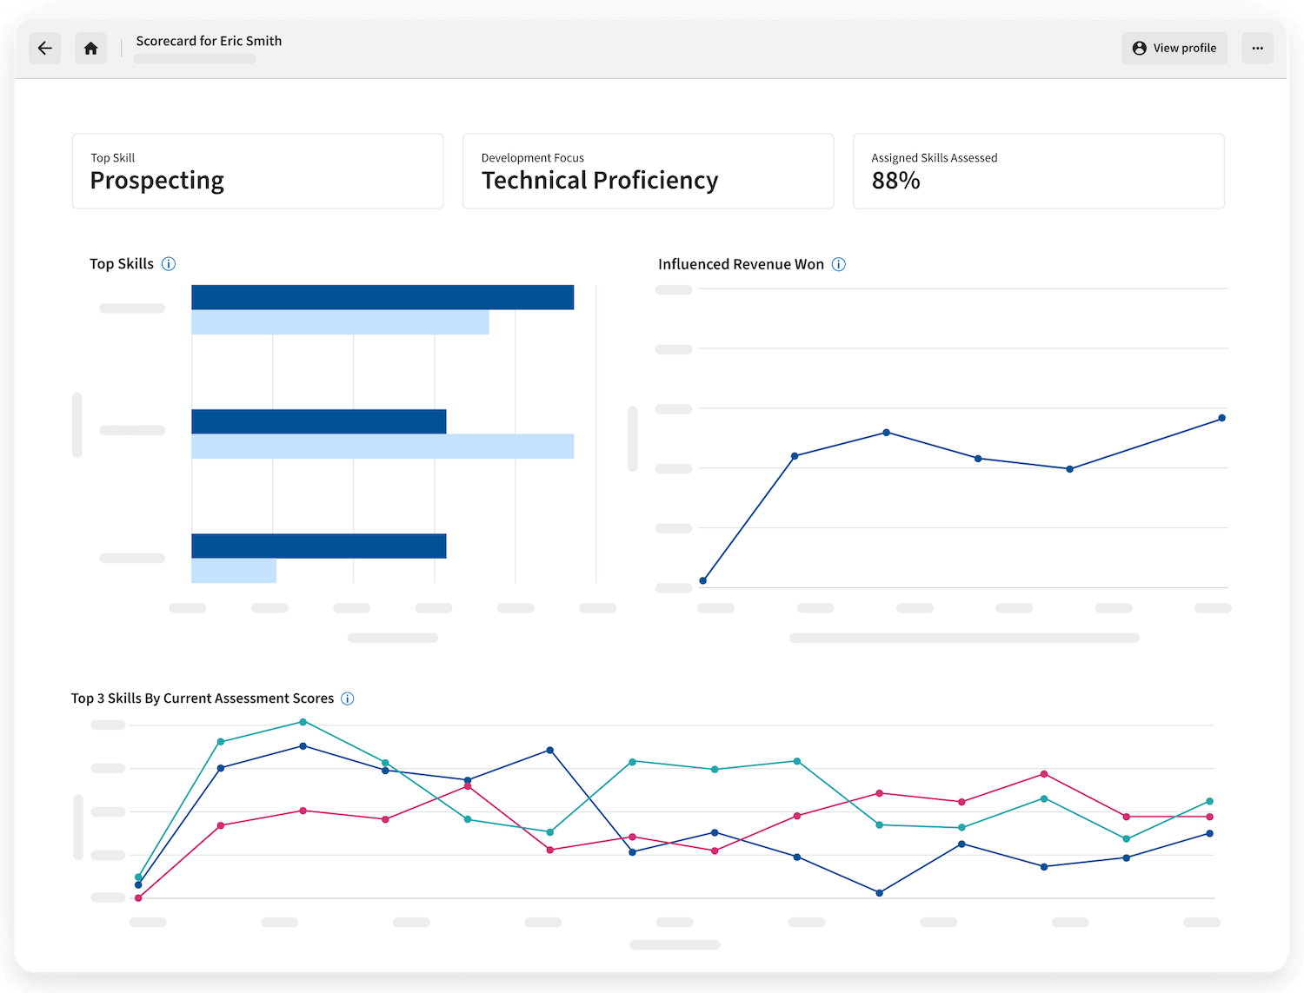Select the Top Skill Prospecting card

pos(257,171)
